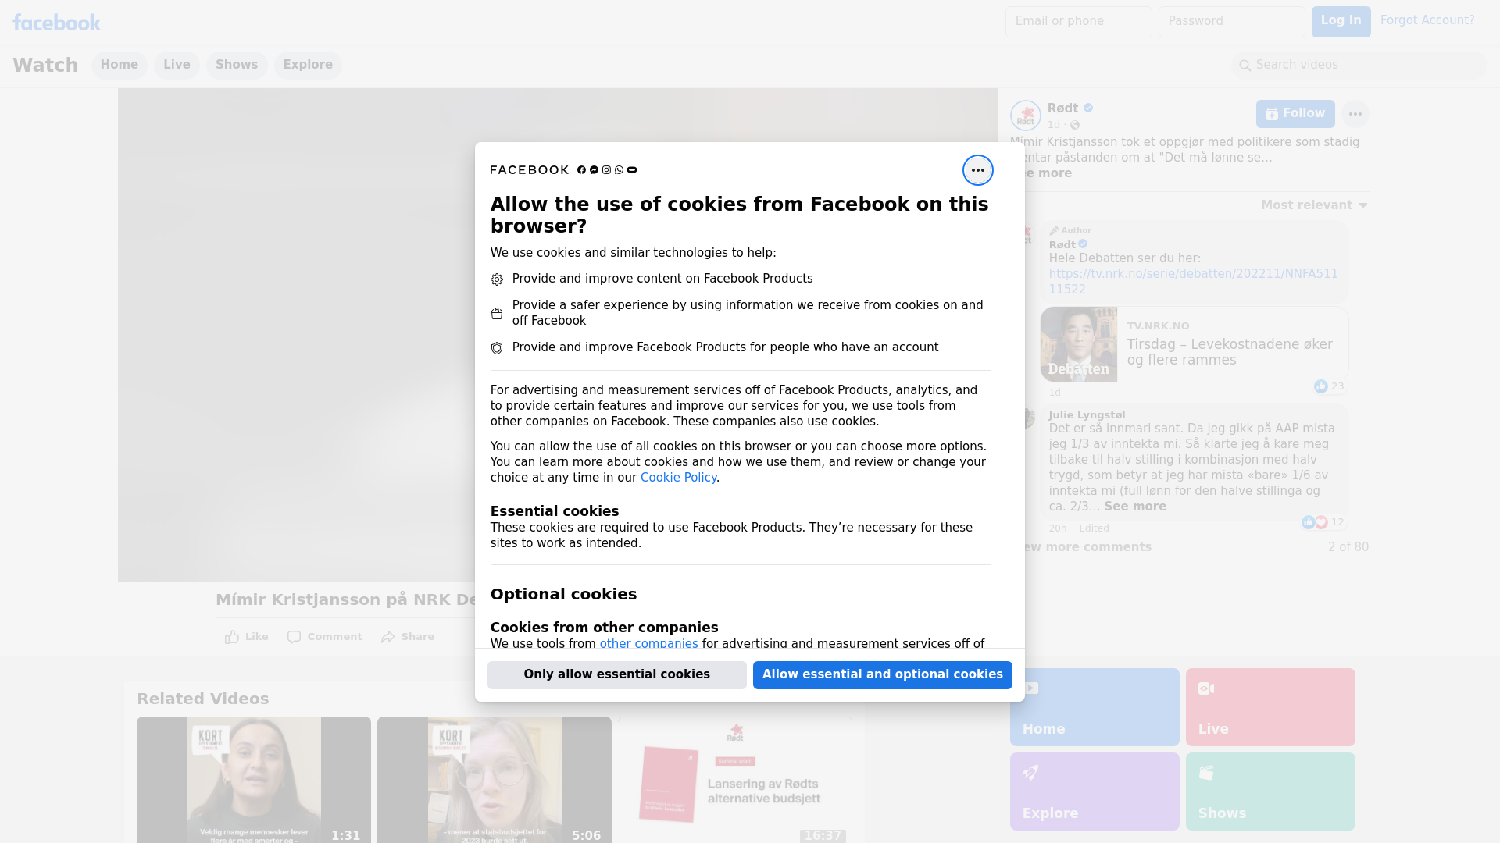Open the Home tab in Watch navigation

click(x=119, y=65)
